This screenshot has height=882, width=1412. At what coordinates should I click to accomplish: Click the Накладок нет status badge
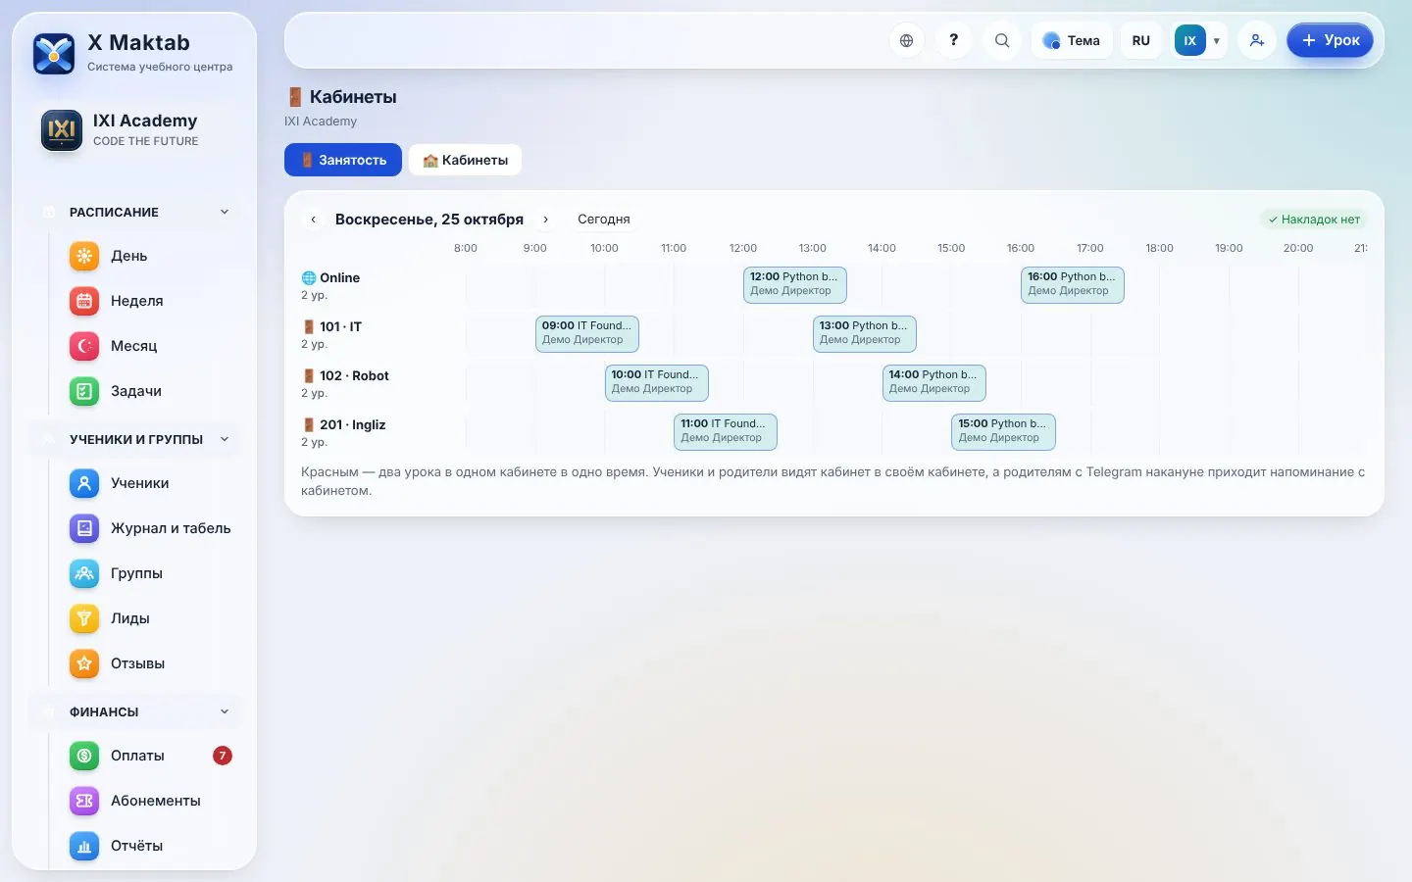[x=1313, y=220]
